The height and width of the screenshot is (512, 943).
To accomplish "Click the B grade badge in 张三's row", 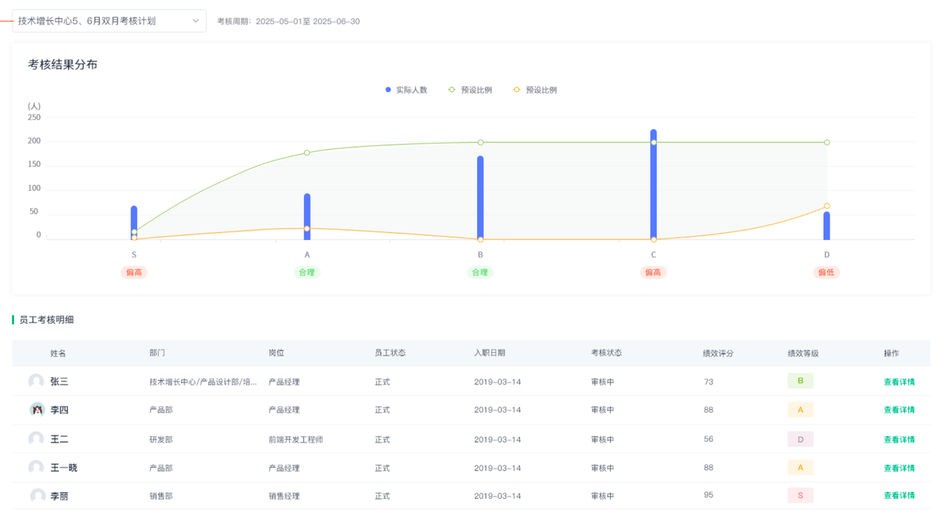I will (800, 381).
